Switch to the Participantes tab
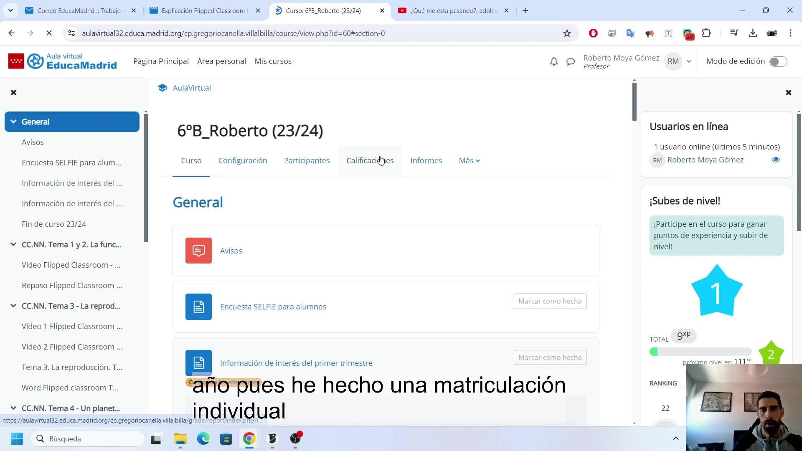Screen dimensions: 802x451 307,161
